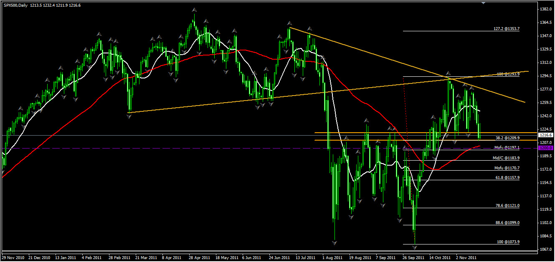The width and height of the screenshot is (555, 262).
Task: Click the purple 1200.0 price tag
Action: (546, 148)
